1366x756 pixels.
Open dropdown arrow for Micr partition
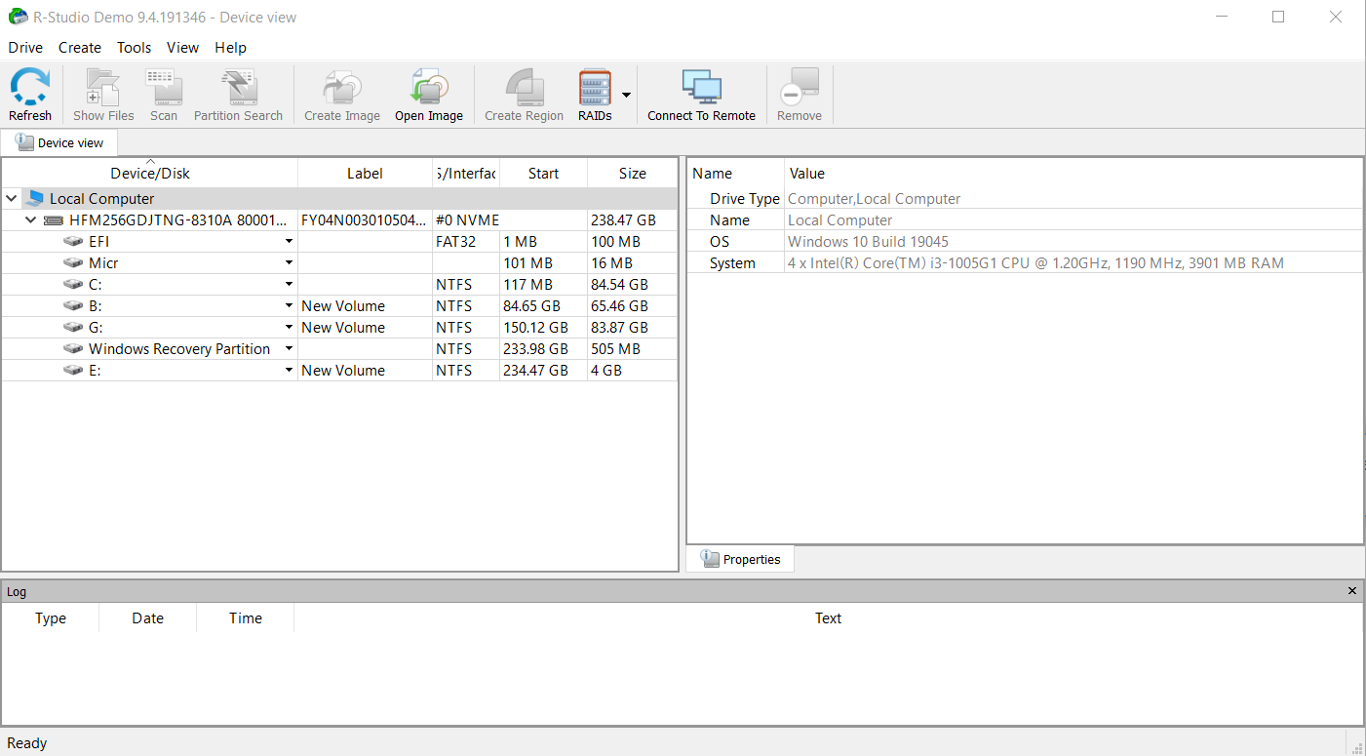[x=289, y=262]
